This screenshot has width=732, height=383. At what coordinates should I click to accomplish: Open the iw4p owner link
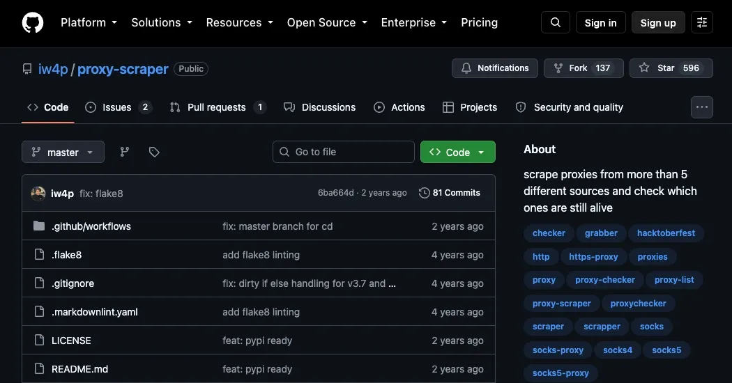pos(53,69)
